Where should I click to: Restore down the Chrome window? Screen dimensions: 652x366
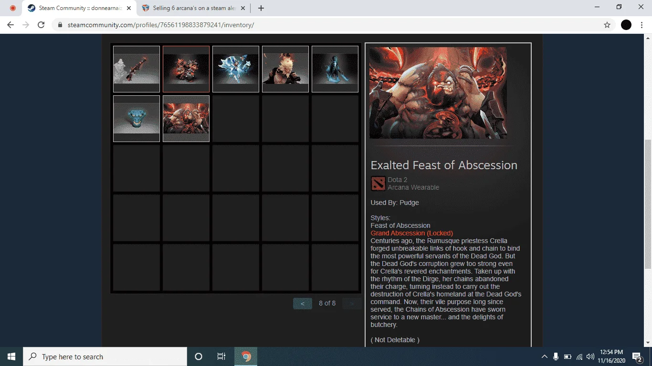tap(619, 7)
